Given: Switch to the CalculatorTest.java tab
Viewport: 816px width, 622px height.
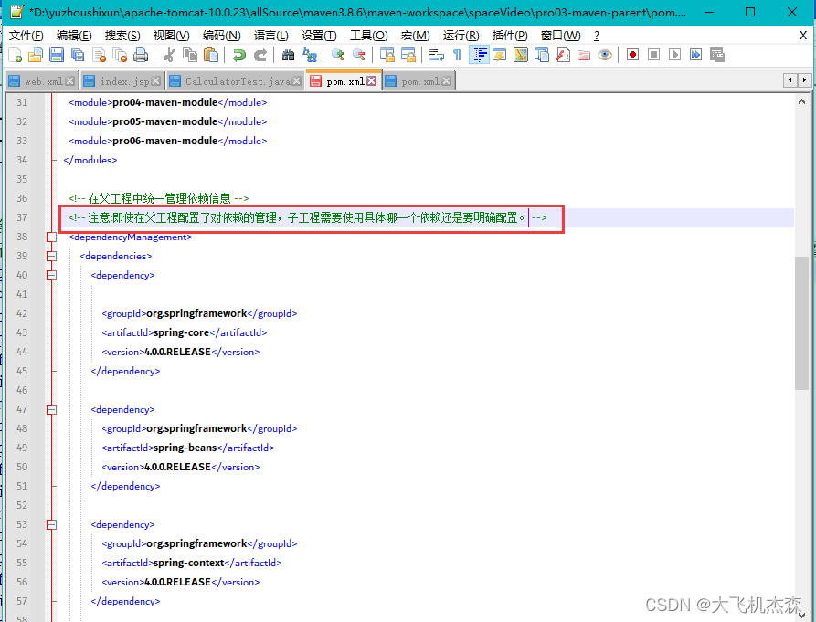Looking at the screenshot, I should [x=235, y=81].
